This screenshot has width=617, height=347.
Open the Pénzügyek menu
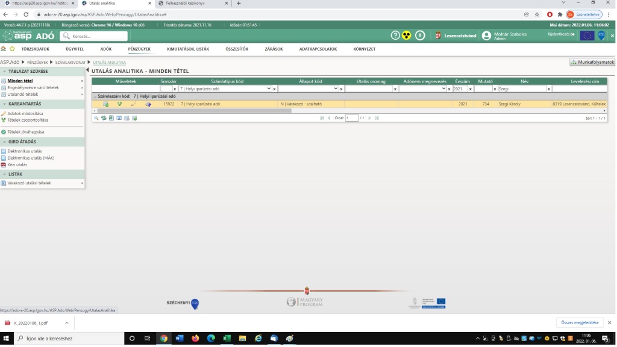click(139, 49)
